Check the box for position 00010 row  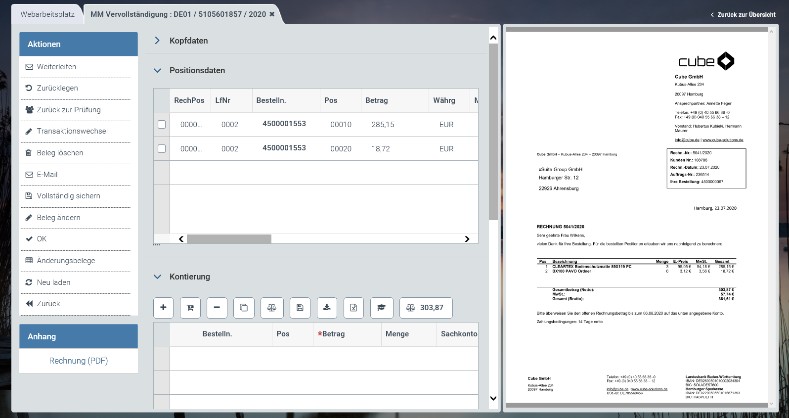coord(162,125)
